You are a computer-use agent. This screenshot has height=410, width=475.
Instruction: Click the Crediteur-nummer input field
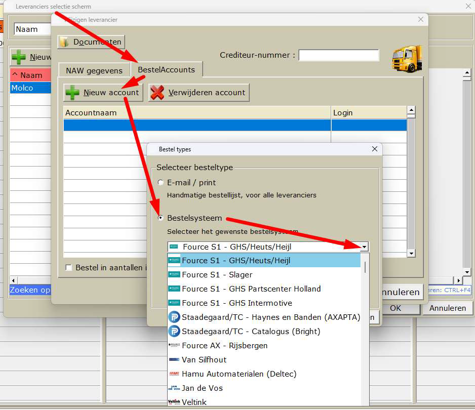click(339, 55)
